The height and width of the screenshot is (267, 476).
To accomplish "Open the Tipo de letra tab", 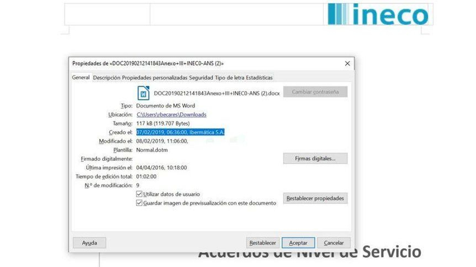I will [x=229, y=78].
